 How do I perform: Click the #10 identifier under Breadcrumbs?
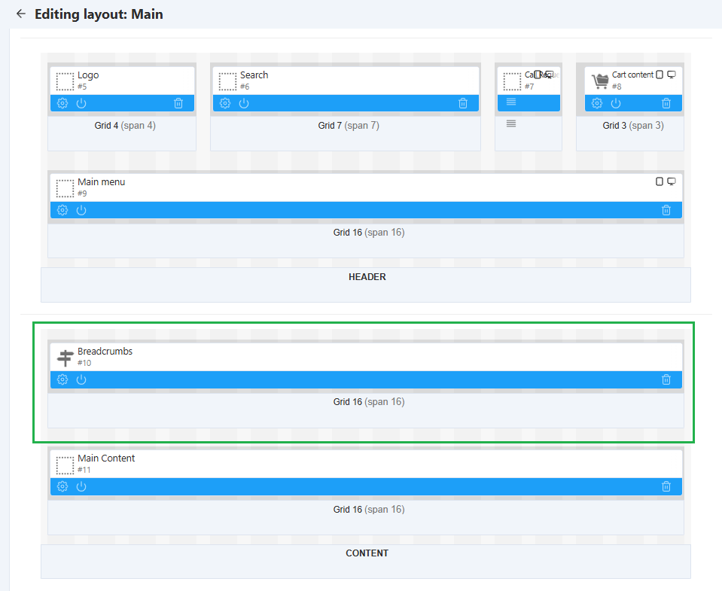(x=84, y=362)
